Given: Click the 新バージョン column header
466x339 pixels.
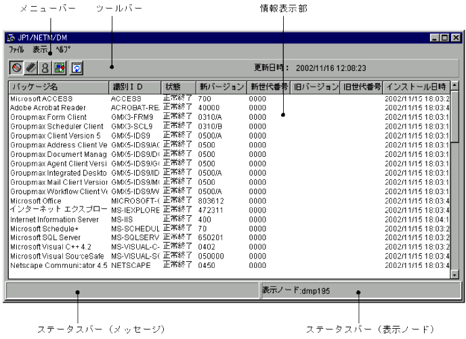Looking at the screenshot, I should point(221,87).
